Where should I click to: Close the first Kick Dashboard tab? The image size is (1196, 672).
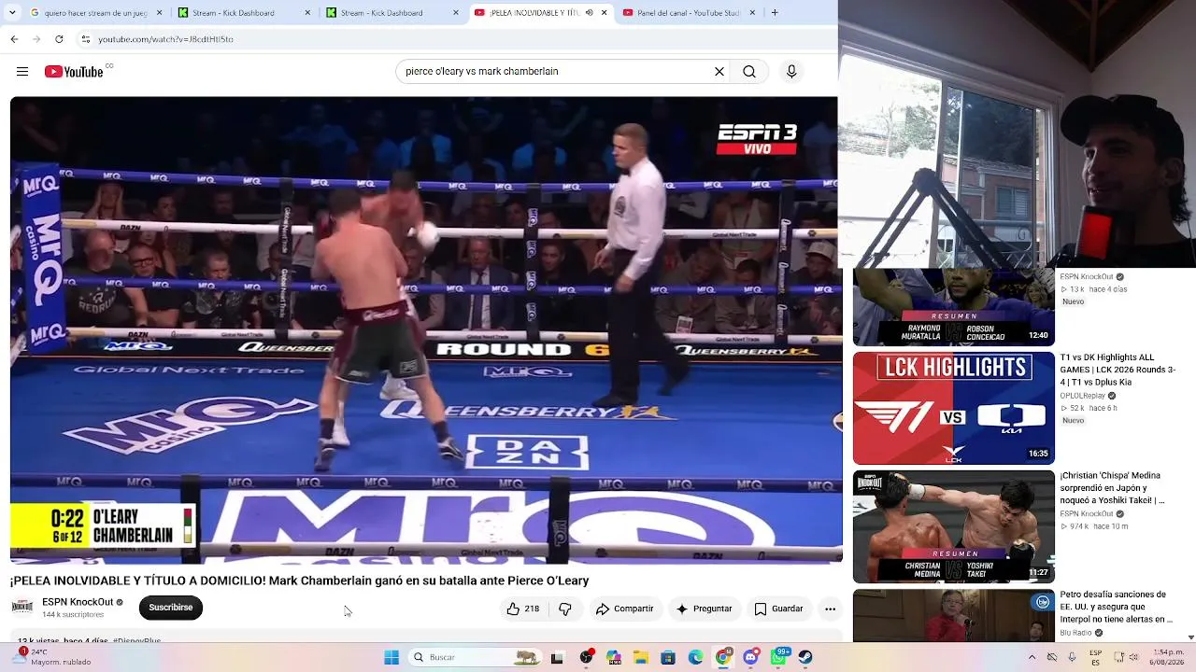pyautogui.click(x=306, y=13)
